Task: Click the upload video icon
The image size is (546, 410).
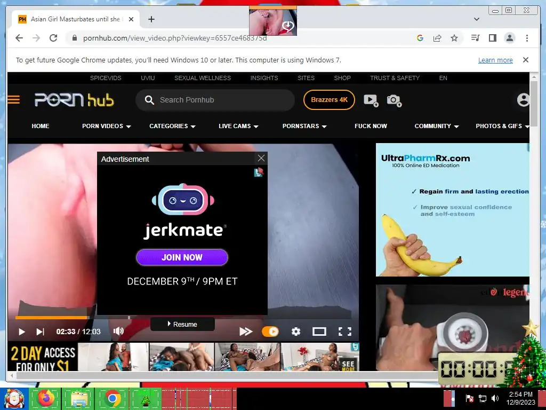Action: coord(371,100)
